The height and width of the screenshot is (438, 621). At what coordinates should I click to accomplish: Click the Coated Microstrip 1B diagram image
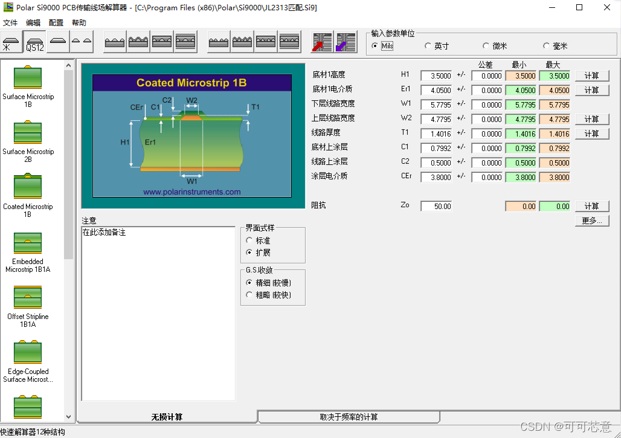[x=192, y=136]
